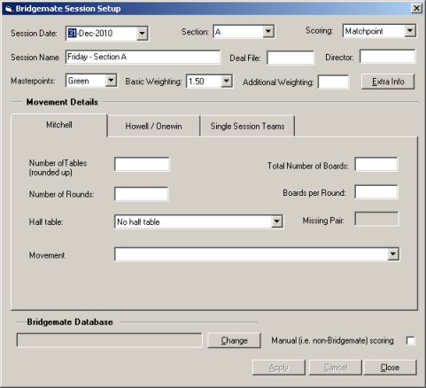
Task: Focus the Total Number of Boards field
Action: 376,165
